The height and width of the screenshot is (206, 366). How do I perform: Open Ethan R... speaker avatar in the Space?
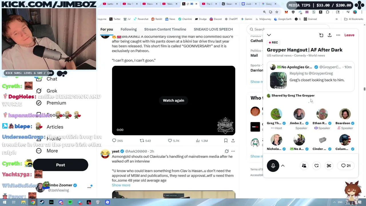(x=322, y=114)
